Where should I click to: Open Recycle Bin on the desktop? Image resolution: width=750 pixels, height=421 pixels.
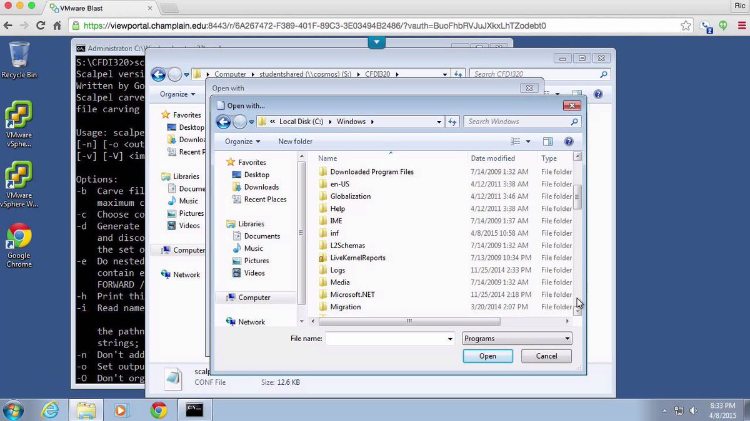[x=19, y=60]
